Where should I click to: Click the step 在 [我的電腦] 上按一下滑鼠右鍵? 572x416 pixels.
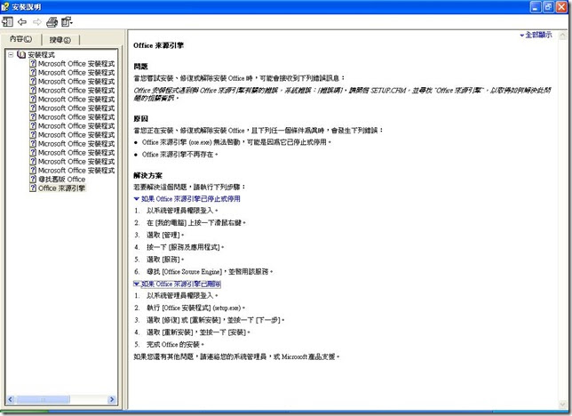pos(196,222)
